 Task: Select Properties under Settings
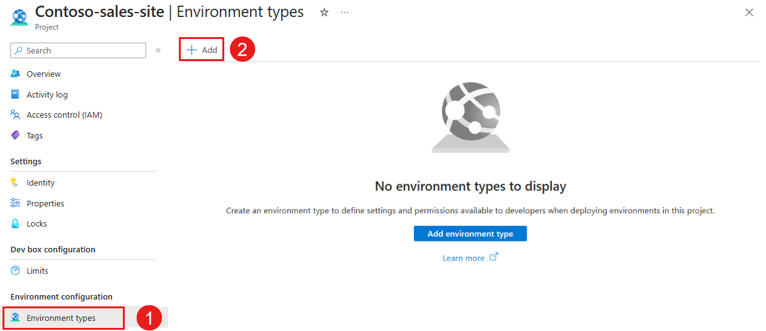(x=45, y=203)
